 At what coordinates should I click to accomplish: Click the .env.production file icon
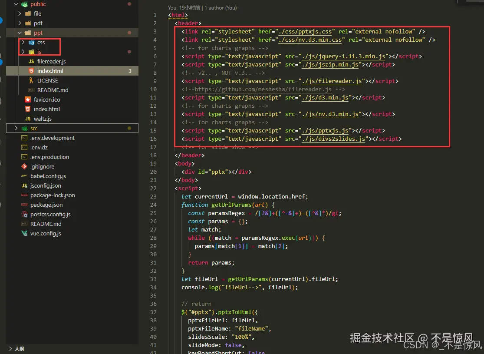[24, 157]
